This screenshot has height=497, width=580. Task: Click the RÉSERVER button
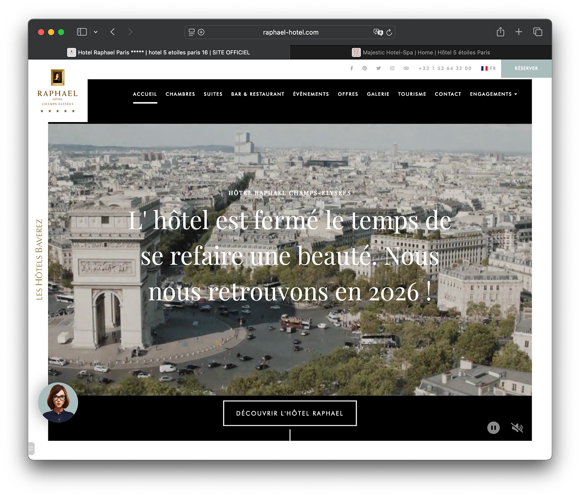click(x=526, y=68)
